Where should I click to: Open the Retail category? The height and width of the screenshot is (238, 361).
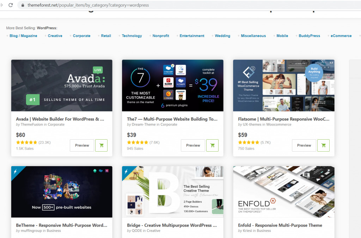[x=106, y=36]
